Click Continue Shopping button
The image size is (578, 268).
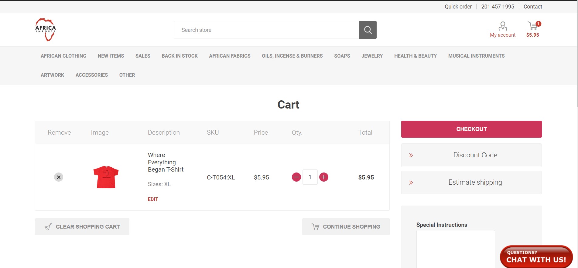click(x=346, y=227)
